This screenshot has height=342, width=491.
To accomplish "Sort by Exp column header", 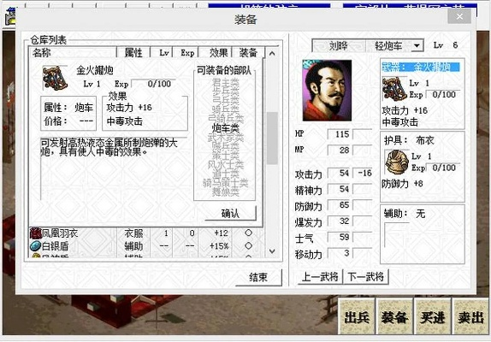I will click(x=186, y=52).
